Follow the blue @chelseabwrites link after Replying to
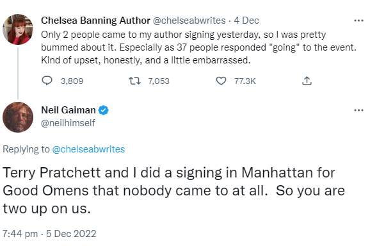 pyautogui.click(x=88, y=149)
